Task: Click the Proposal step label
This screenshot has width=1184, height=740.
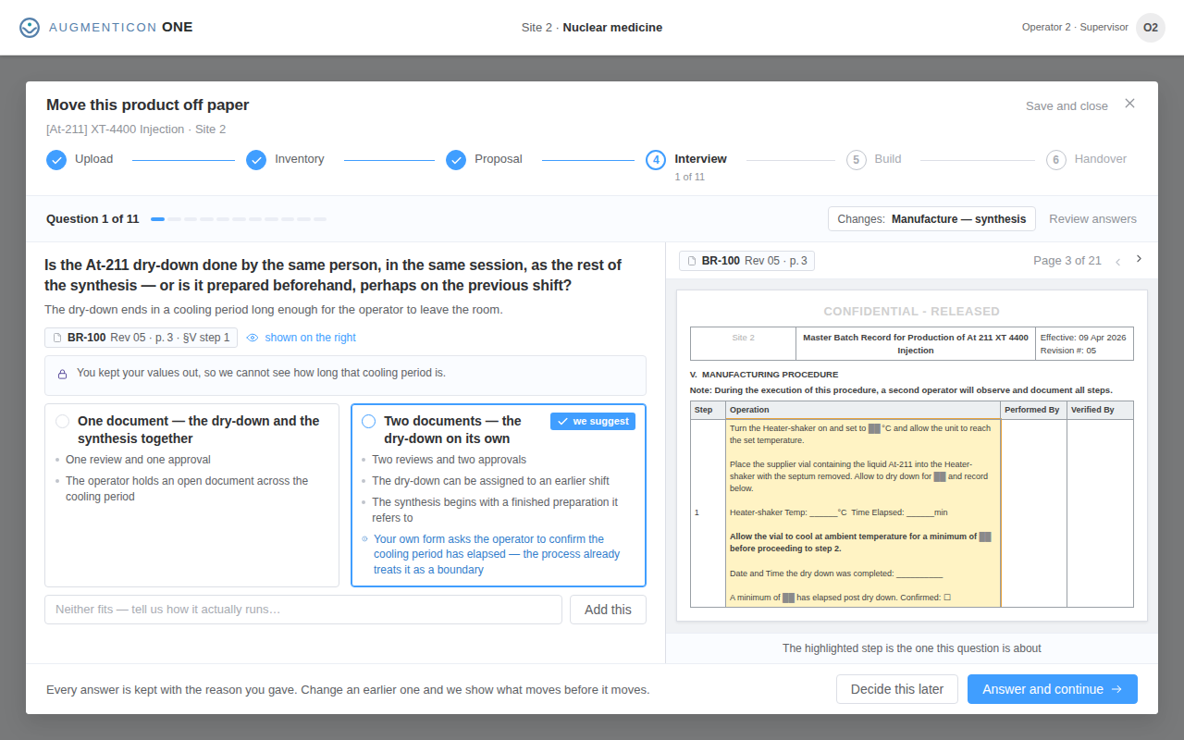Action: (x=499, y=159)
